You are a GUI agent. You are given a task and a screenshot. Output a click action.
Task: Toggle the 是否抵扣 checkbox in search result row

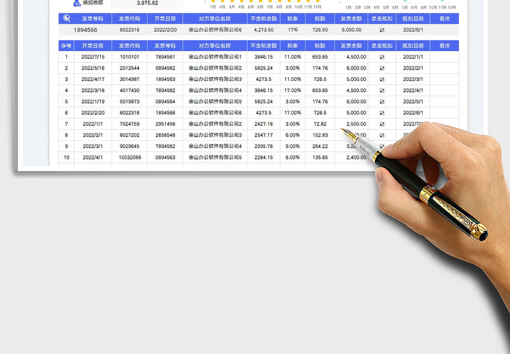point(382,30)
